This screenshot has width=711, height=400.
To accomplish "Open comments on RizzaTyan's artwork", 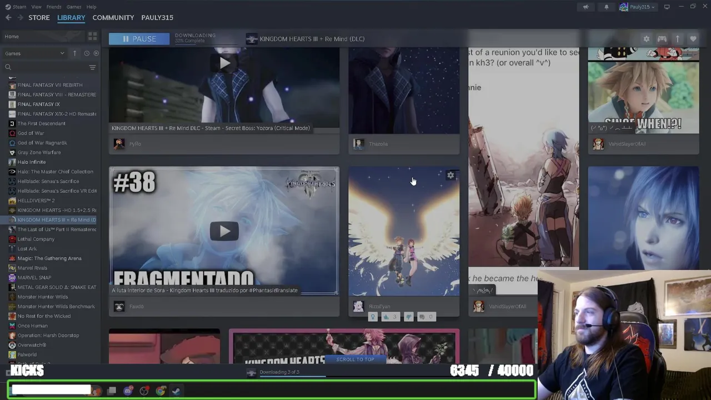I will [x=425, y=317].
